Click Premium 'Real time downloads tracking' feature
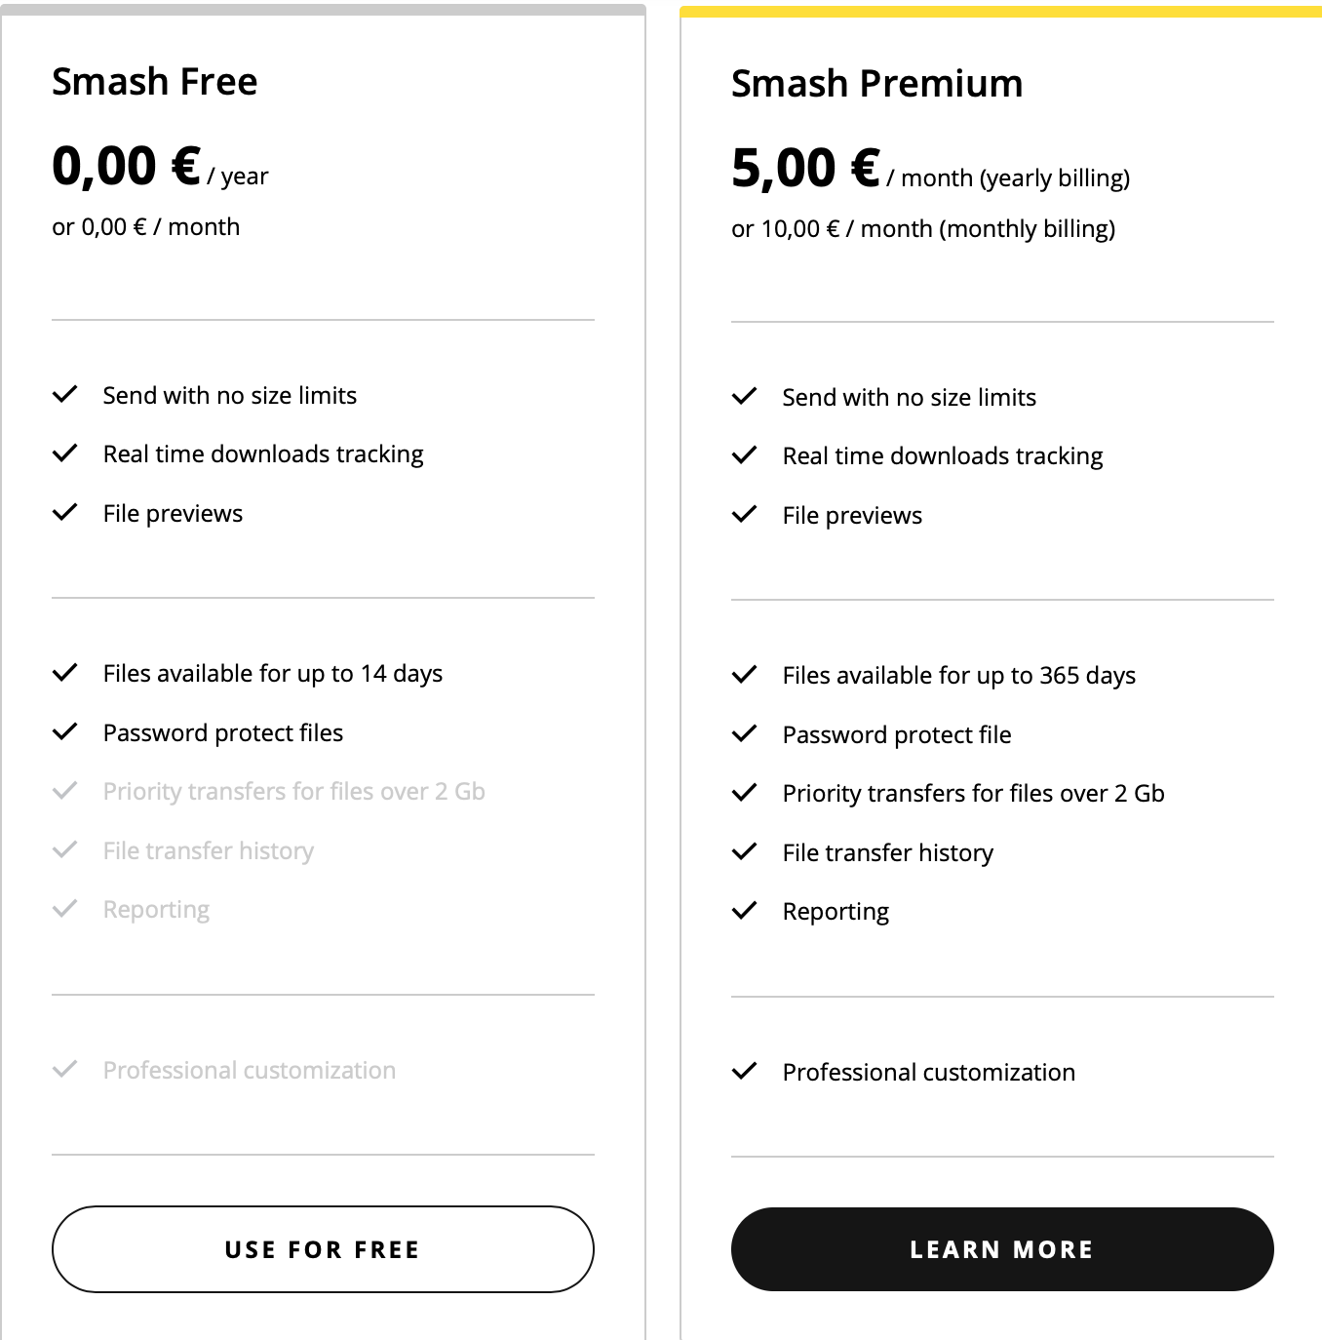The width and height of the screenshot is (1322, 1340). click(x=942, y=455)
